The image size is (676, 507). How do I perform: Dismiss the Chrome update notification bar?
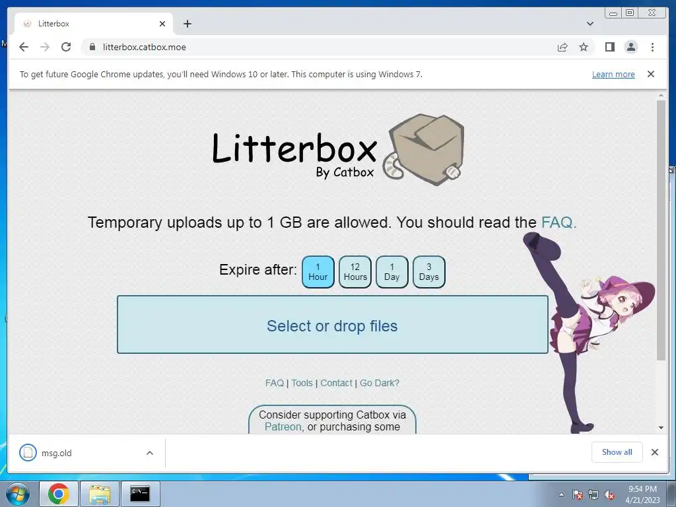pos(651,74)
